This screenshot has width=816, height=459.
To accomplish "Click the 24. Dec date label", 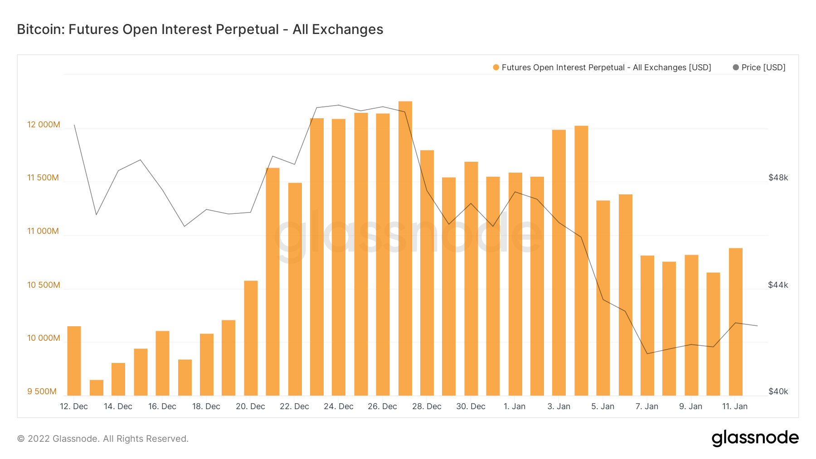I will [x=339, y=406].
